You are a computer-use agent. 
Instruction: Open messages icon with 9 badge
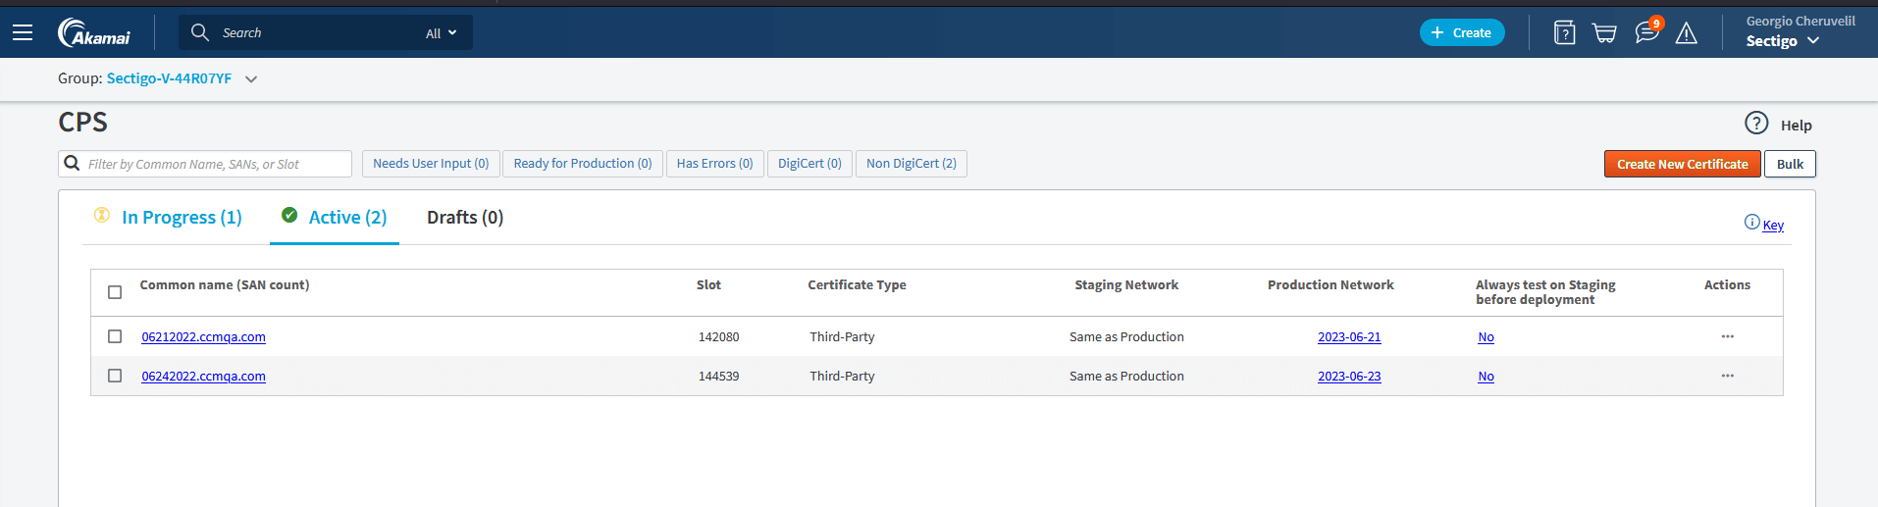(x=1647, y=31)
